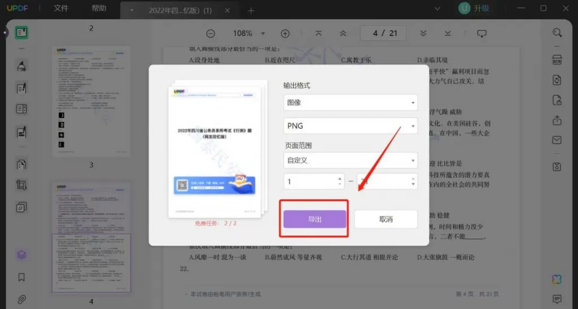Zoom out with the minus icon

click(211, 33)
